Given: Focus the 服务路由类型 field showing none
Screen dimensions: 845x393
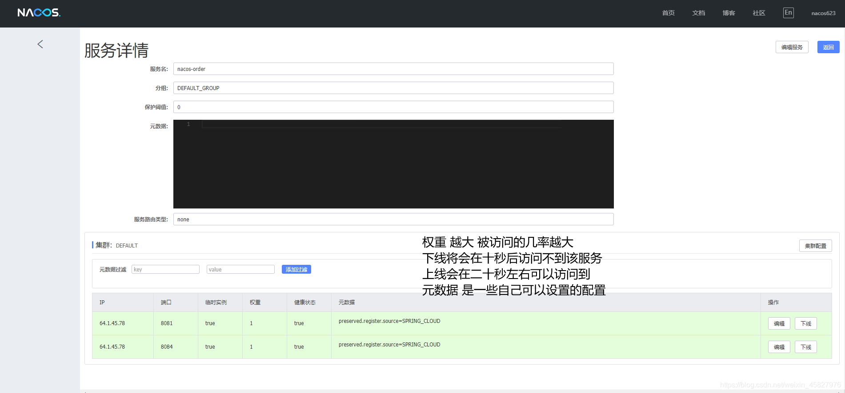Looking at the screenshot, I should 393,219.
